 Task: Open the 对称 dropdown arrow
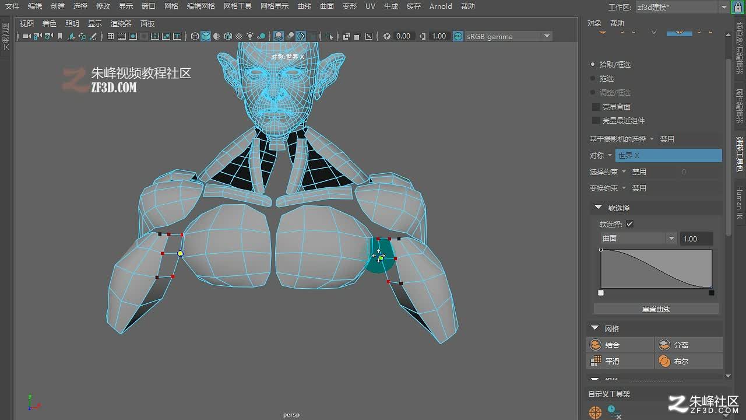pos(610,155)
